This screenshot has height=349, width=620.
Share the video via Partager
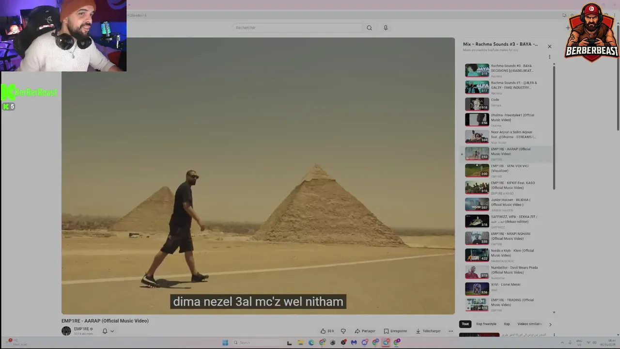[365, 331]
